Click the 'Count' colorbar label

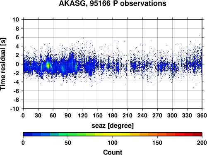click(x=113, y=152)
